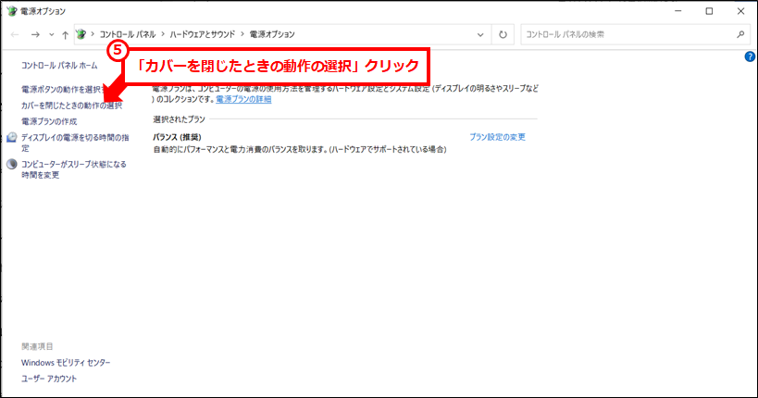Open the recent locations dropdown arrow

click(51, 35)
